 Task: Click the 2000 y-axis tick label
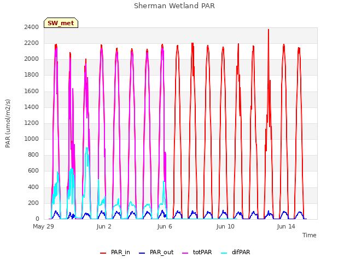click(32, 59)
